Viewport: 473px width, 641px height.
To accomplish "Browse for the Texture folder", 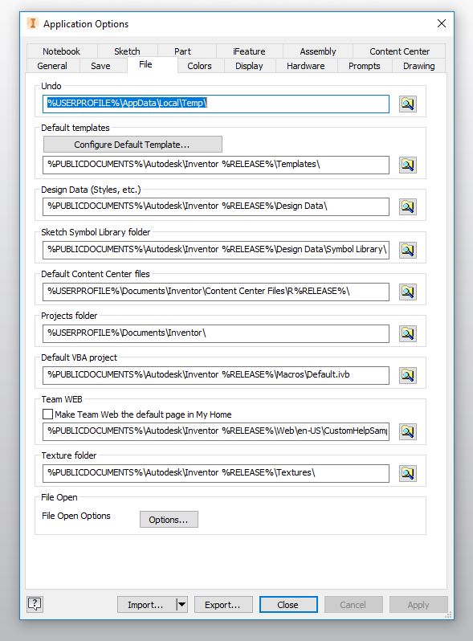I will (x=408, y=473).
